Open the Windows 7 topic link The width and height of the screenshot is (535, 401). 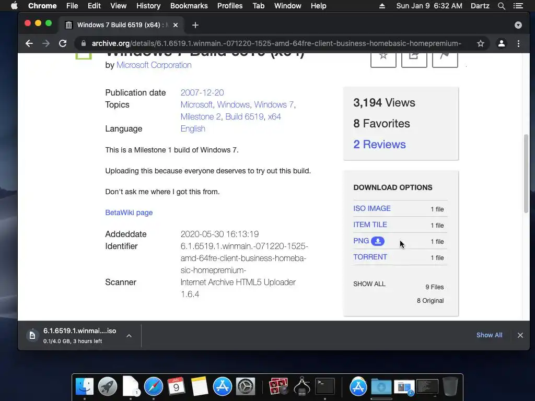274,104
